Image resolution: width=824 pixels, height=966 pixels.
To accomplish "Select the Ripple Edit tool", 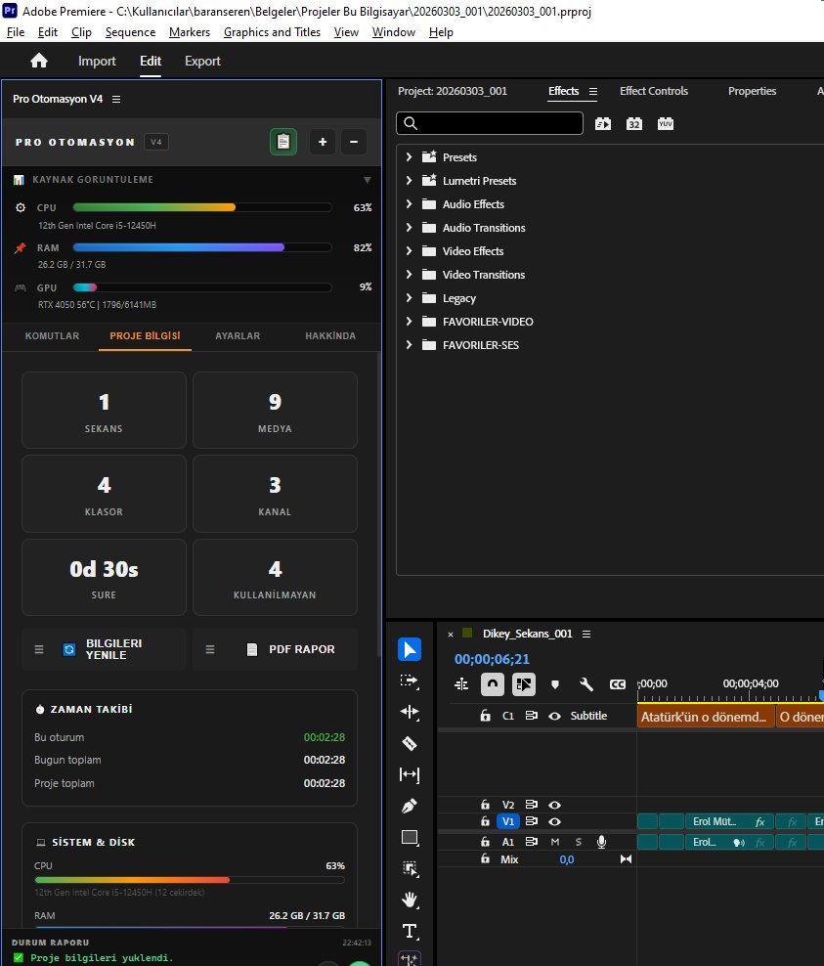I will pyautogui.click(x=410, y=712).
